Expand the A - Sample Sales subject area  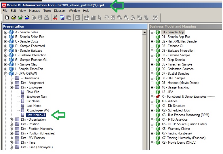5,32
